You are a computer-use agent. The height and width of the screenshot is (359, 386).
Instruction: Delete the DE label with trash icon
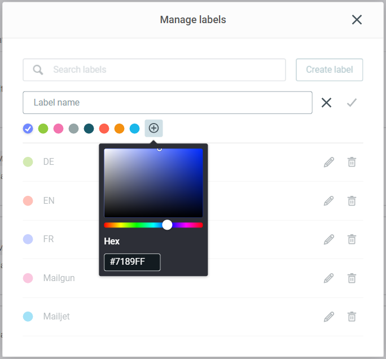tap(352, 162)
